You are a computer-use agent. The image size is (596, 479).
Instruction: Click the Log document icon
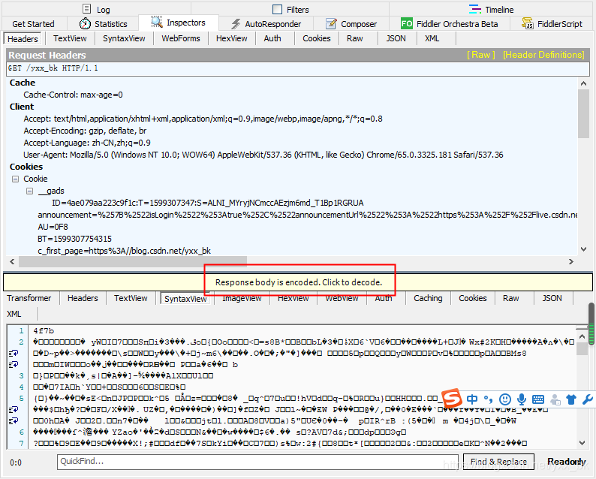coord(87,9)
